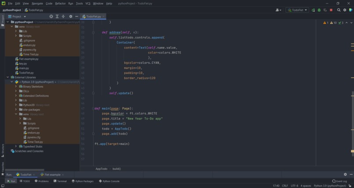Hide the Run tool window minus icon

351,174
